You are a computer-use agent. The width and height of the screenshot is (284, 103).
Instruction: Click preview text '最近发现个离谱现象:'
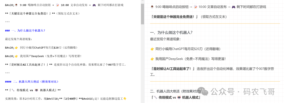pos(165,39)
